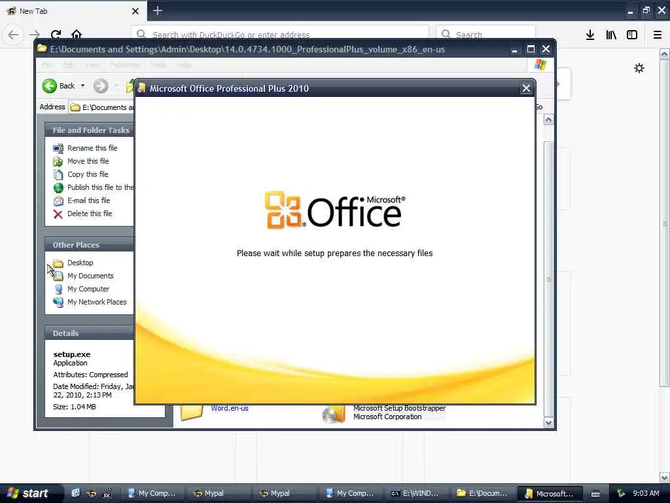The image size is (670, 503).
Task: Click the browser Search box
Action: (485, 34)
